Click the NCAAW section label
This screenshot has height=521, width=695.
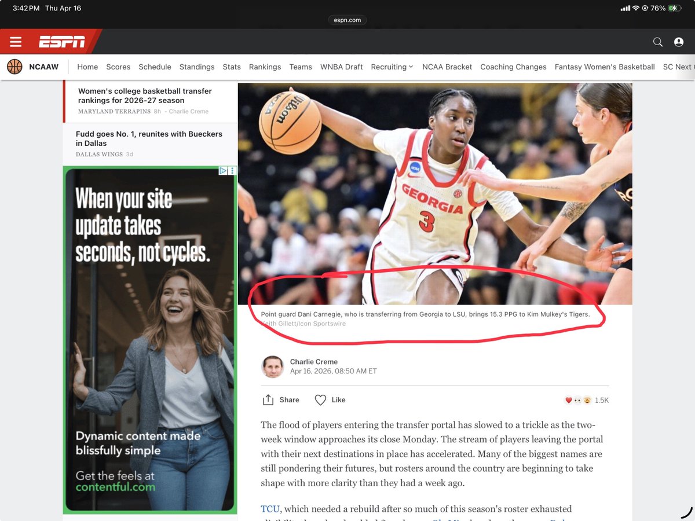coord(44,67)
